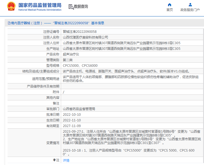Select approving department 山西省药品监督管理局
204x165 pixels.
(x=79, y=109)
